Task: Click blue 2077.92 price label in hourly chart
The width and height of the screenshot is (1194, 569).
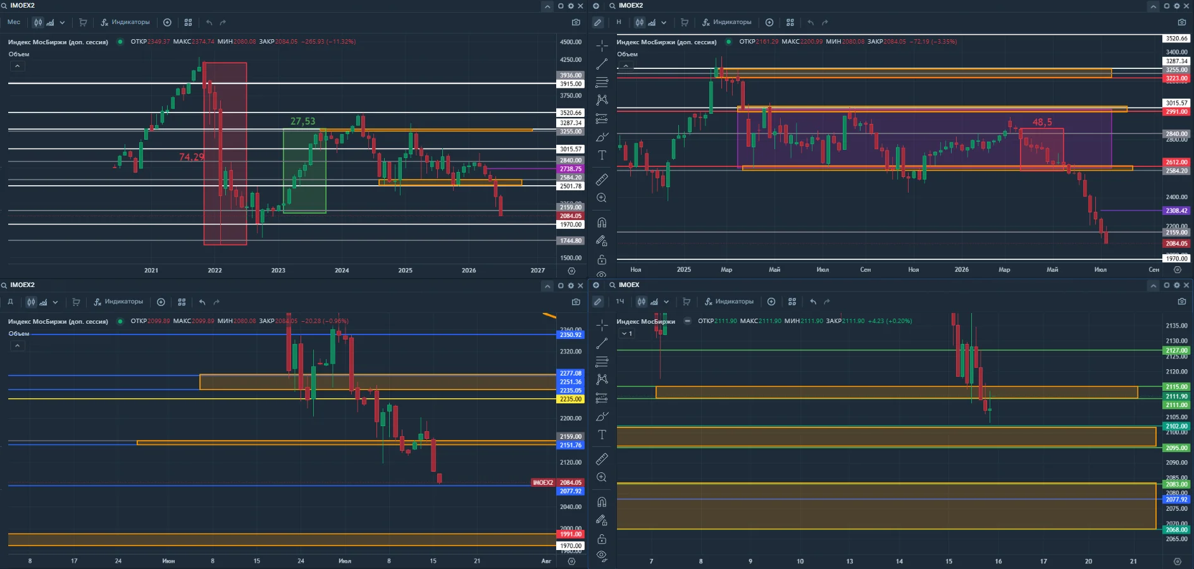Action: point(1176,499)
